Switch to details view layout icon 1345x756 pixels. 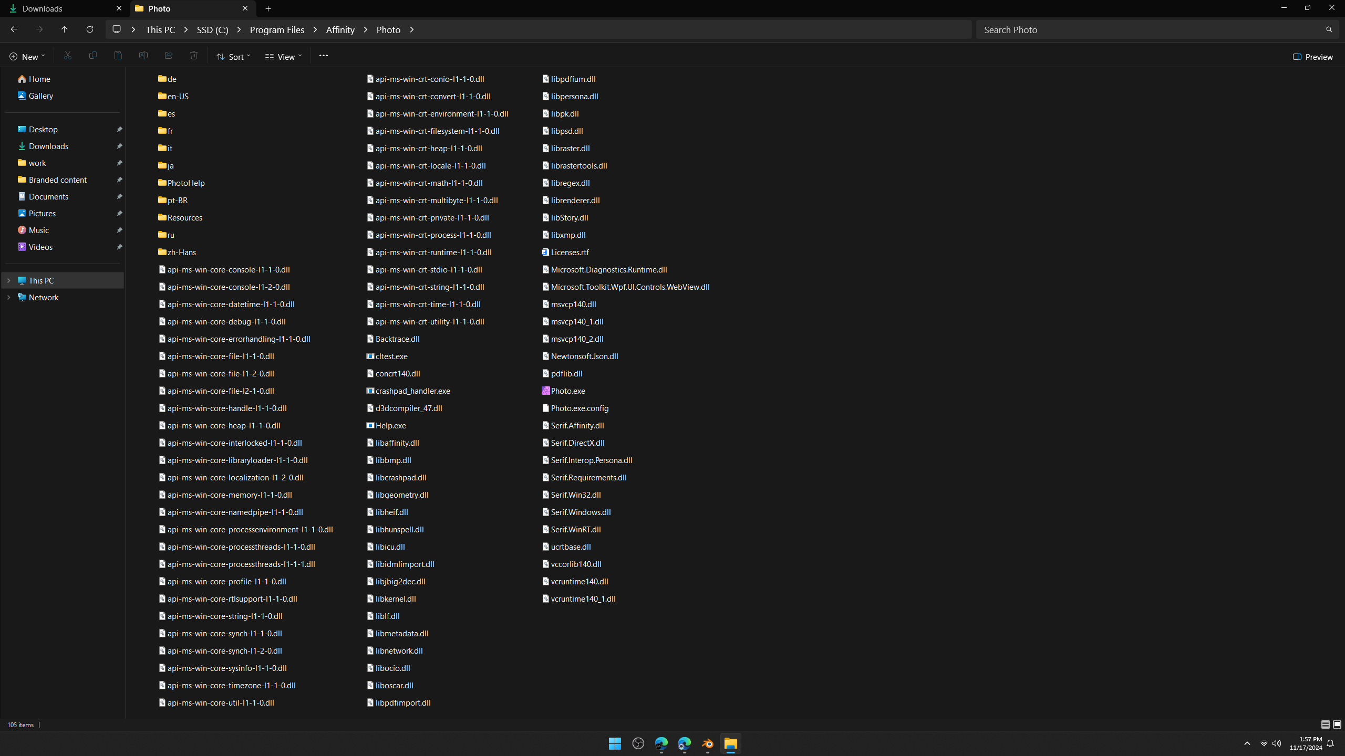click(1326, 724)
